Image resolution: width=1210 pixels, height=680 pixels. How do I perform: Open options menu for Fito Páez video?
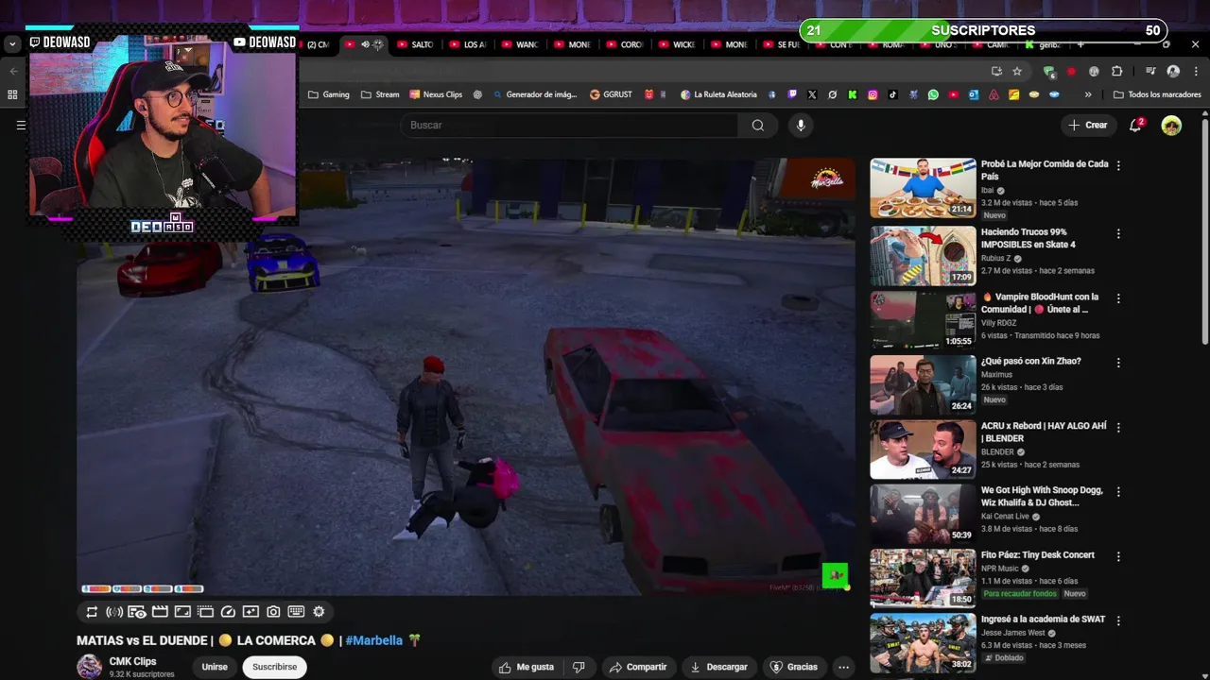tap(1118, 556)
